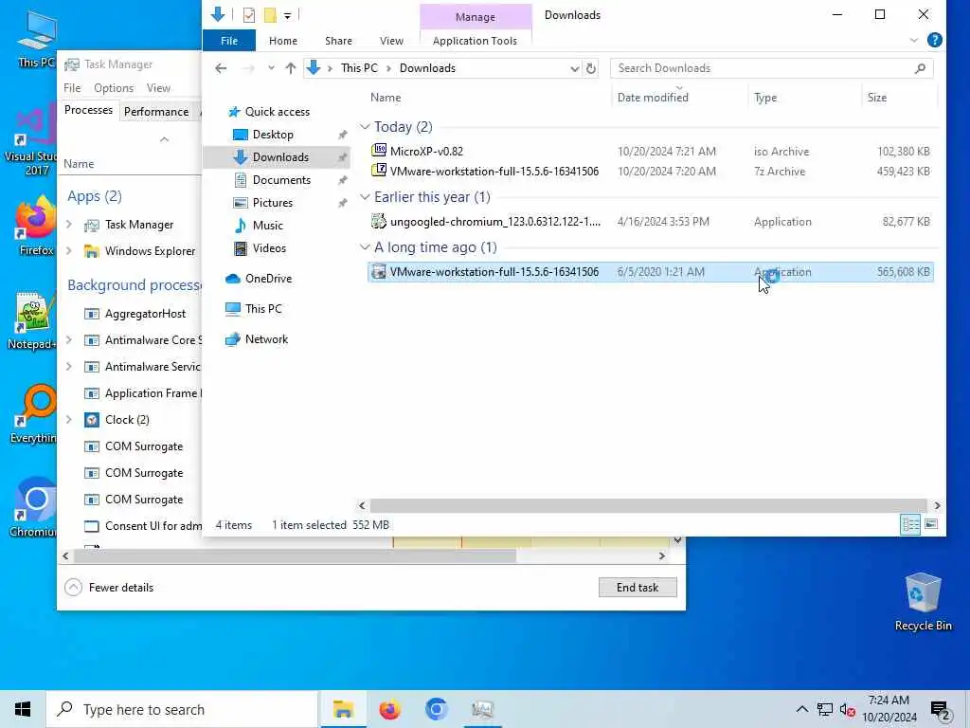This screenshot has height=728, width=970.
Task: Open Explorer Help icon
Action: pyautogui.click(x=934, y=40)
